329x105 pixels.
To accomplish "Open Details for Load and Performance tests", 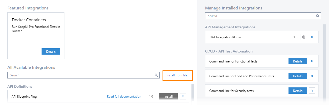I will tap(298, 76).
